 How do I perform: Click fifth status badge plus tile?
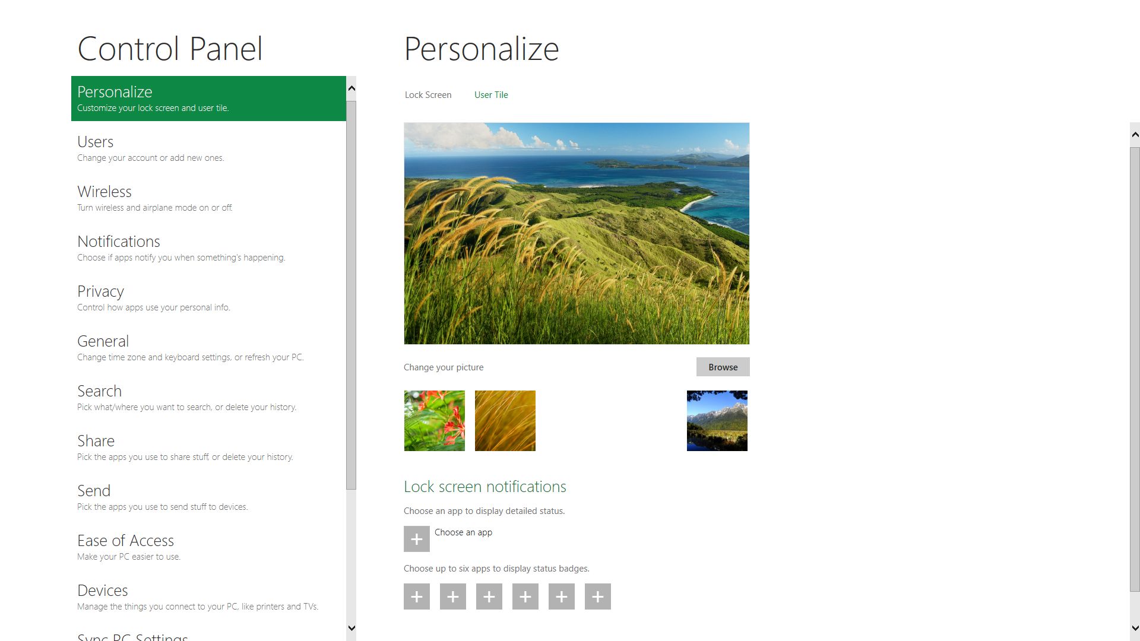tap(562, 596)
